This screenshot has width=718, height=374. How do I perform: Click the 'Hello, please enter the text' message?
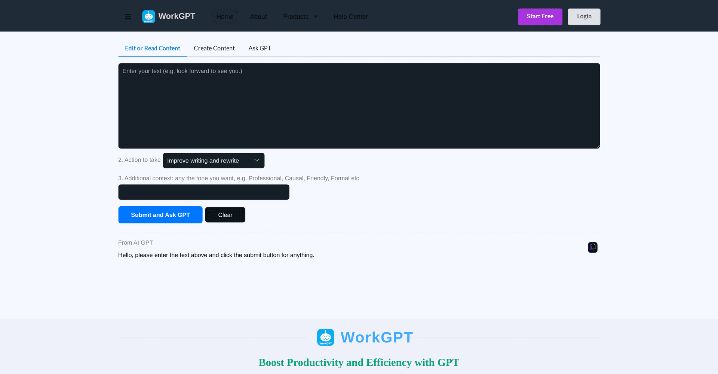pos(216,255)
